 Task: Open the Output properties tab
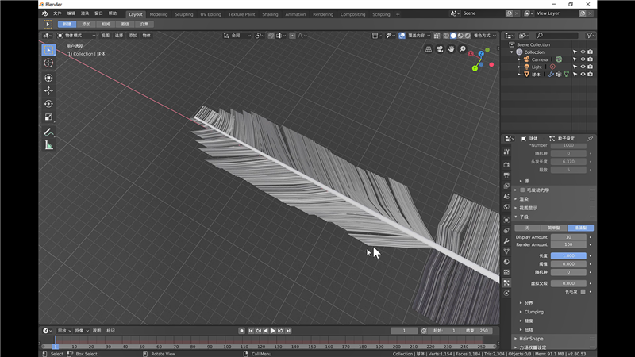[506, 175]
